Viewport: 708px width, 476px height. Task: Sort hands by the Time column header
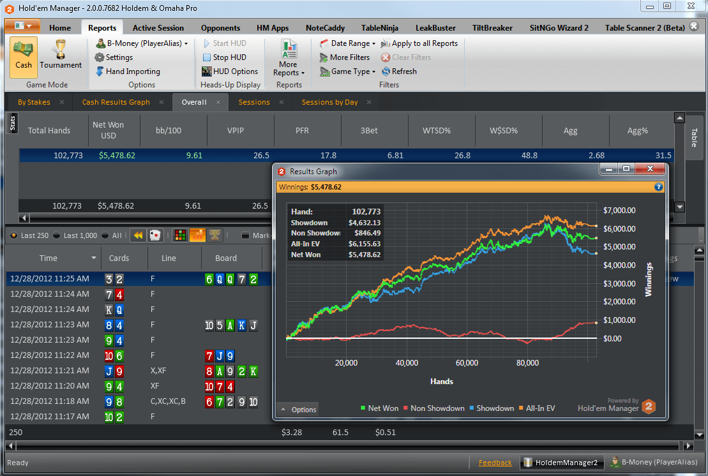click(x=49, y=258)
